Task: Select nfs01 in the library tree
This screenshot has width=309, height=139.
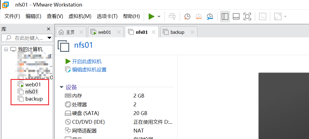Action: click(x=32, y=92)
